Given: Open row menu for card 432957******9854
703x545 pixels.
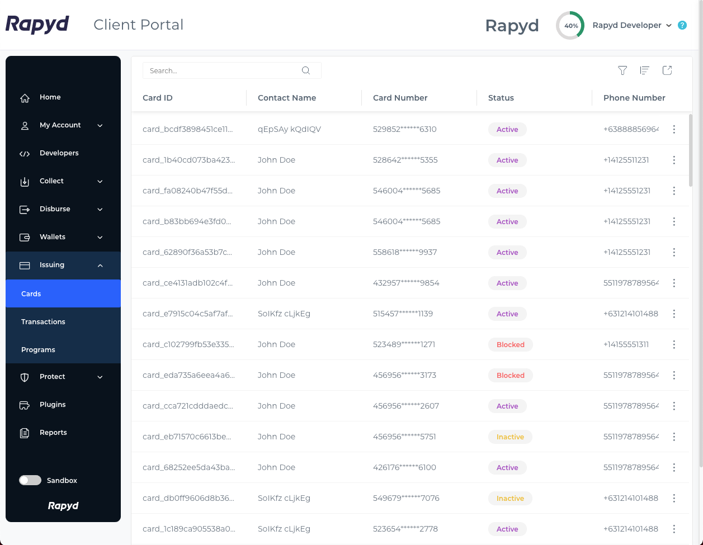Looking at the screenshot, I should (674, 283).
